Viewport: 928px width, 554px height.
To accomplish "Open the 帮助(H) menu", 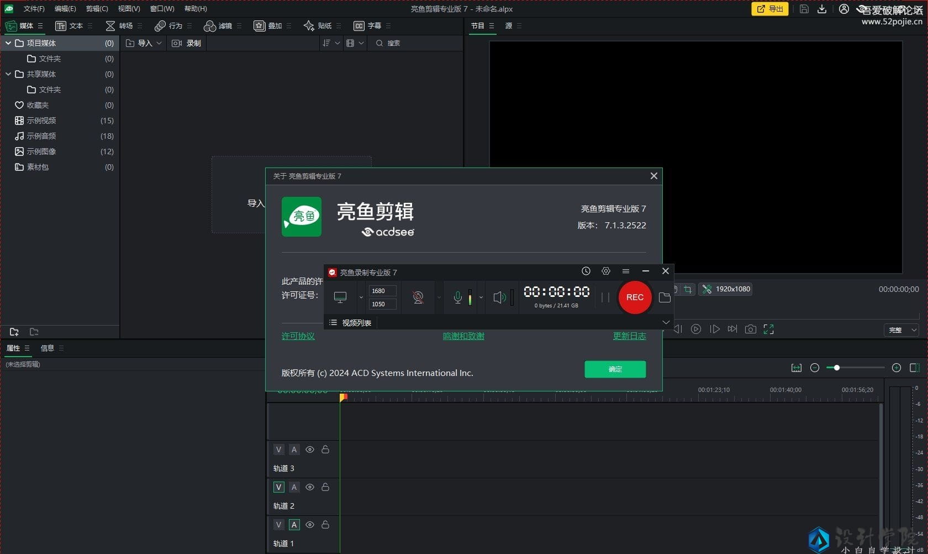I will (196, 9).
